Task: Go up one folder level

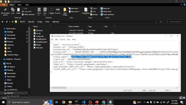Action: pyautogui.click(x=12, y=22)
